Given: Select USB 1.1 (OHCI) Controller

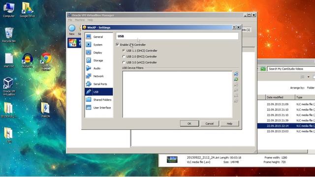Looking at the screenshot, I should click(x=124, y=51).
